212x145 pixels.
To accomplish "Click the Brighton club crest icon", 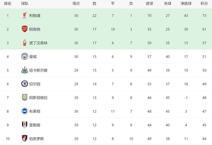I will [25, 111].
